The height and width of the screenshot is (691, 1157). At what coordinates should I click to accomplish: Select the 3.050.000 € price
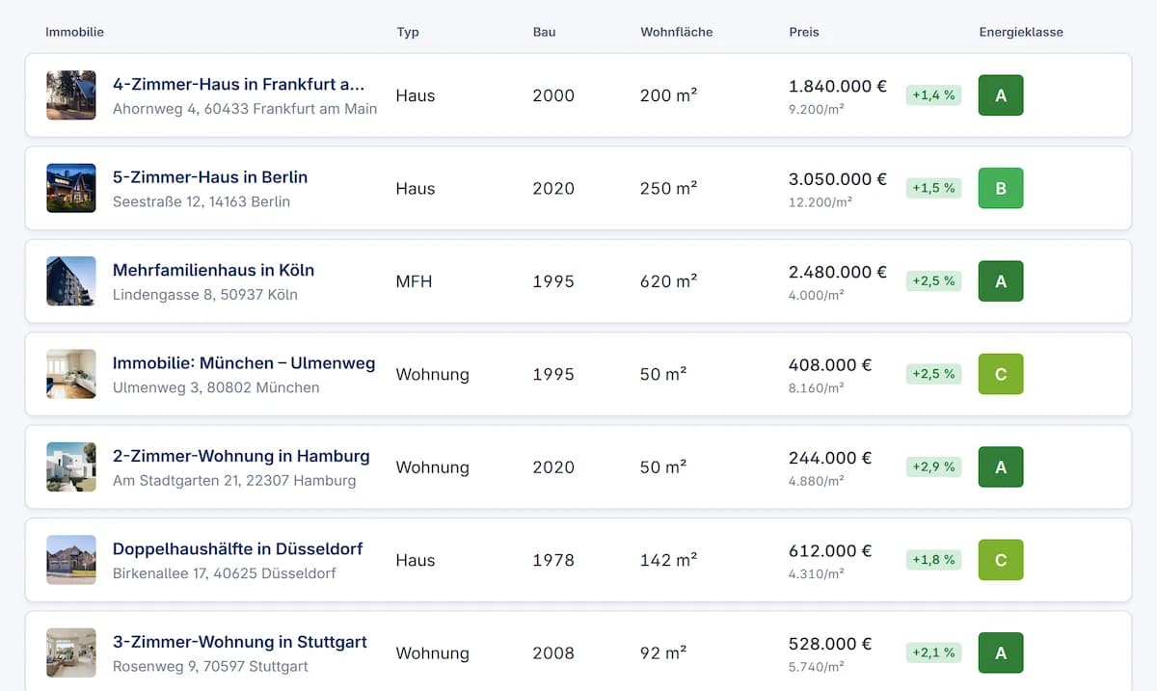pos(838,178)
